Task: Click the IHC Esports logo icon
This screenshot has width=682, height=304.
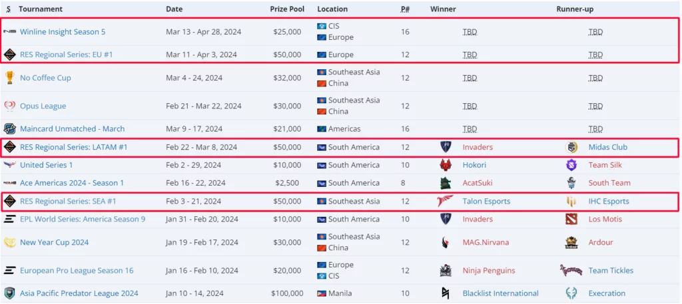Action: (x=571, y=201)
